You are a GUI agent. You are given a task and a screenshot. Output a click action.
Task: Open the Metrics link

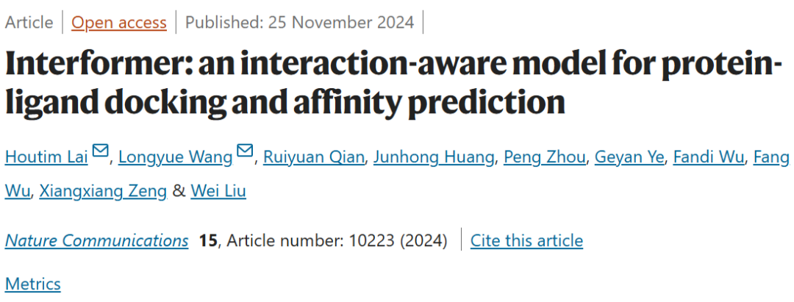tap(33, 284)
